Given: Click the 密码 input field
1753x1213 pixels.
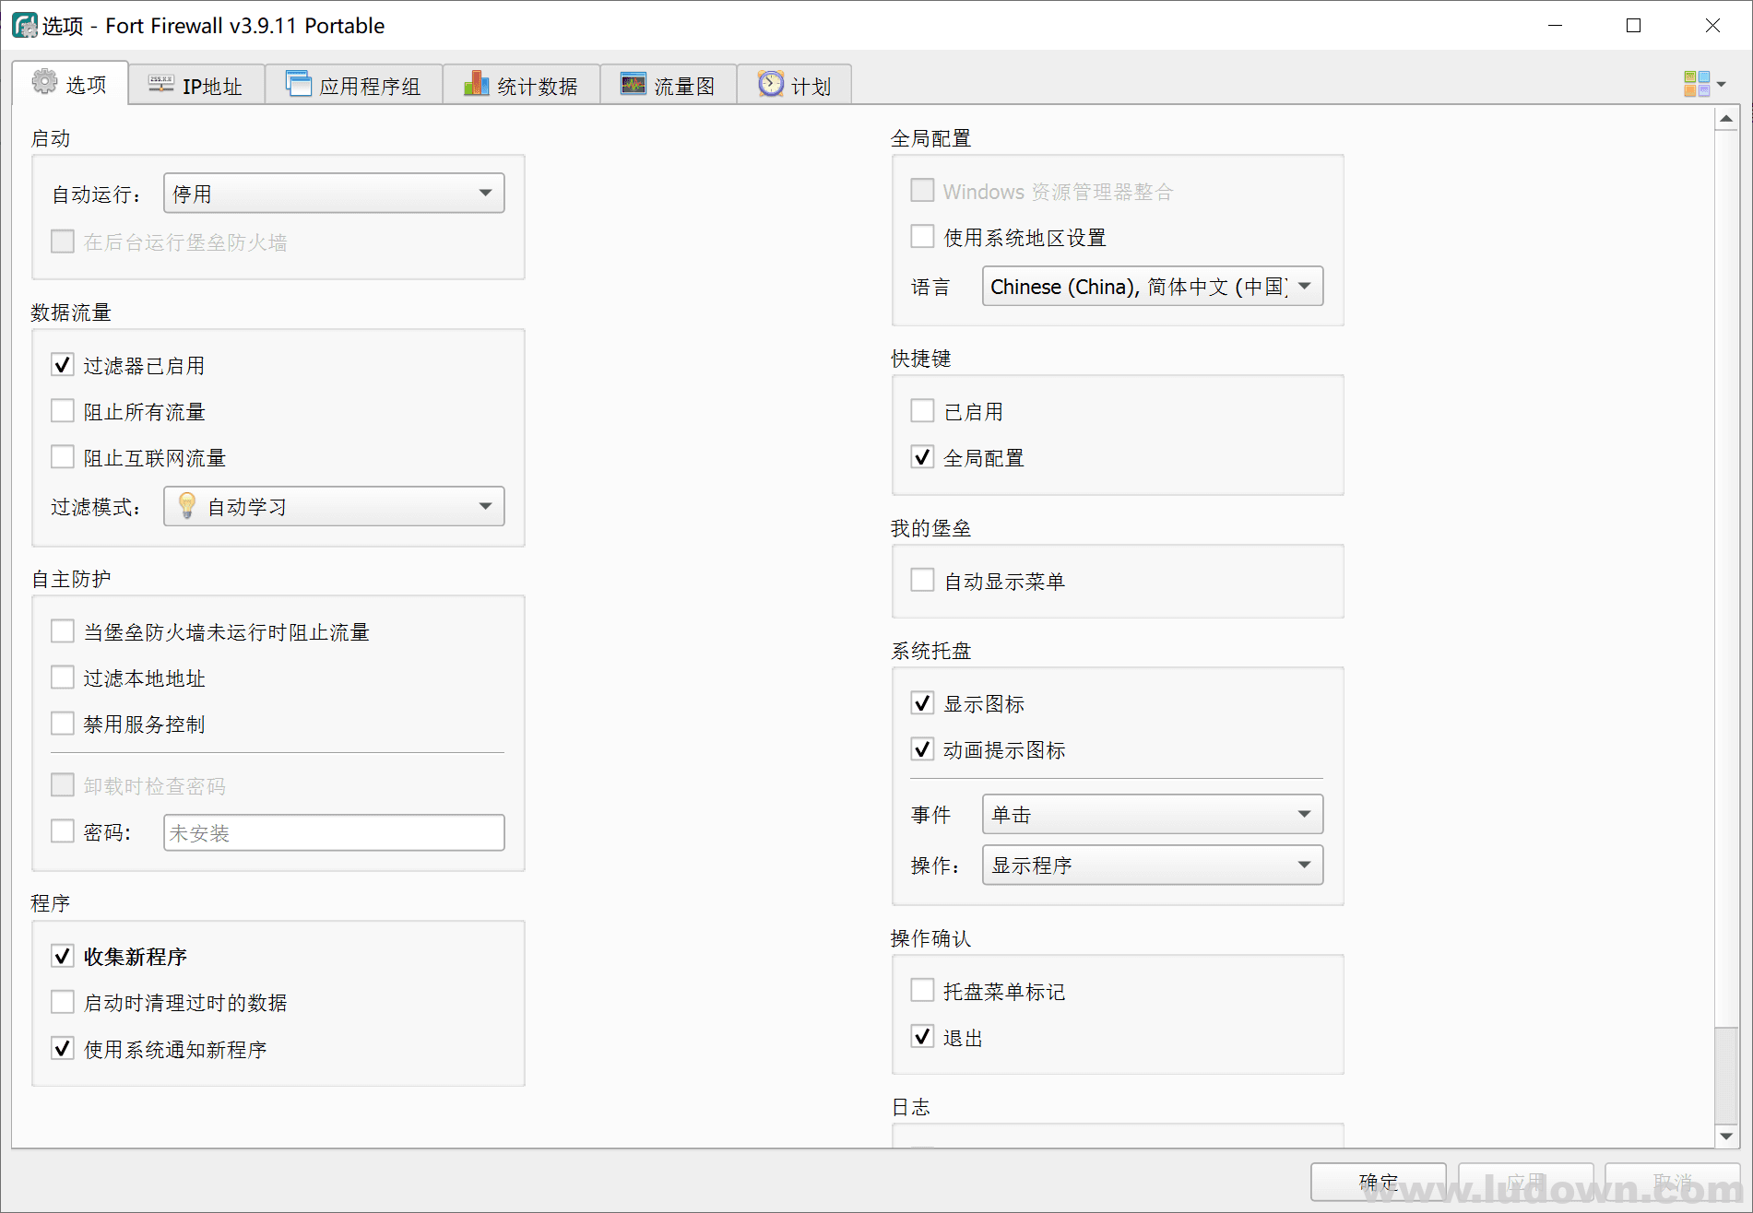Looking at the screenshot, I should click(x=334, y=832).
